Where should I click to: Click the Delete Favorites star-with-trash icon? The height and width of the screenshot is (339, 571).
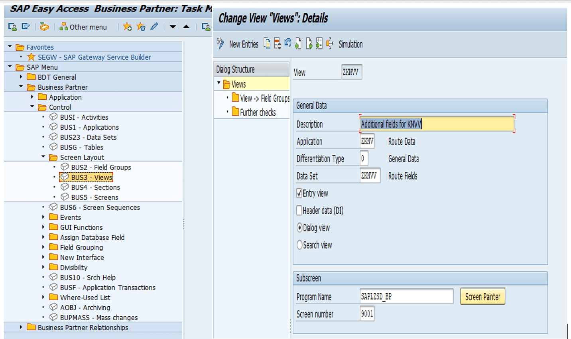coord(141,27)
